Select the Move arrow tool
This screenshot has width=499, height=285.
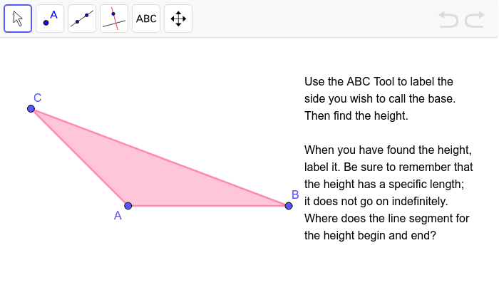tap(18, 19)
